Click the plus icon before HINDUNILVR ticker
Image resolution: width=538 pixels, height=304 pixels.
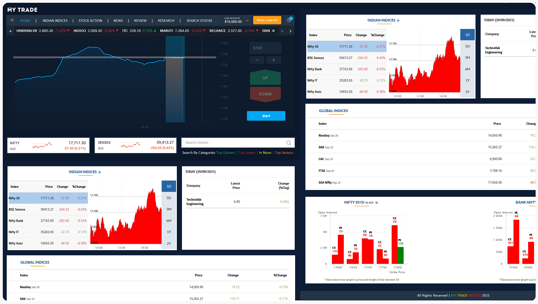pos(11,31)
